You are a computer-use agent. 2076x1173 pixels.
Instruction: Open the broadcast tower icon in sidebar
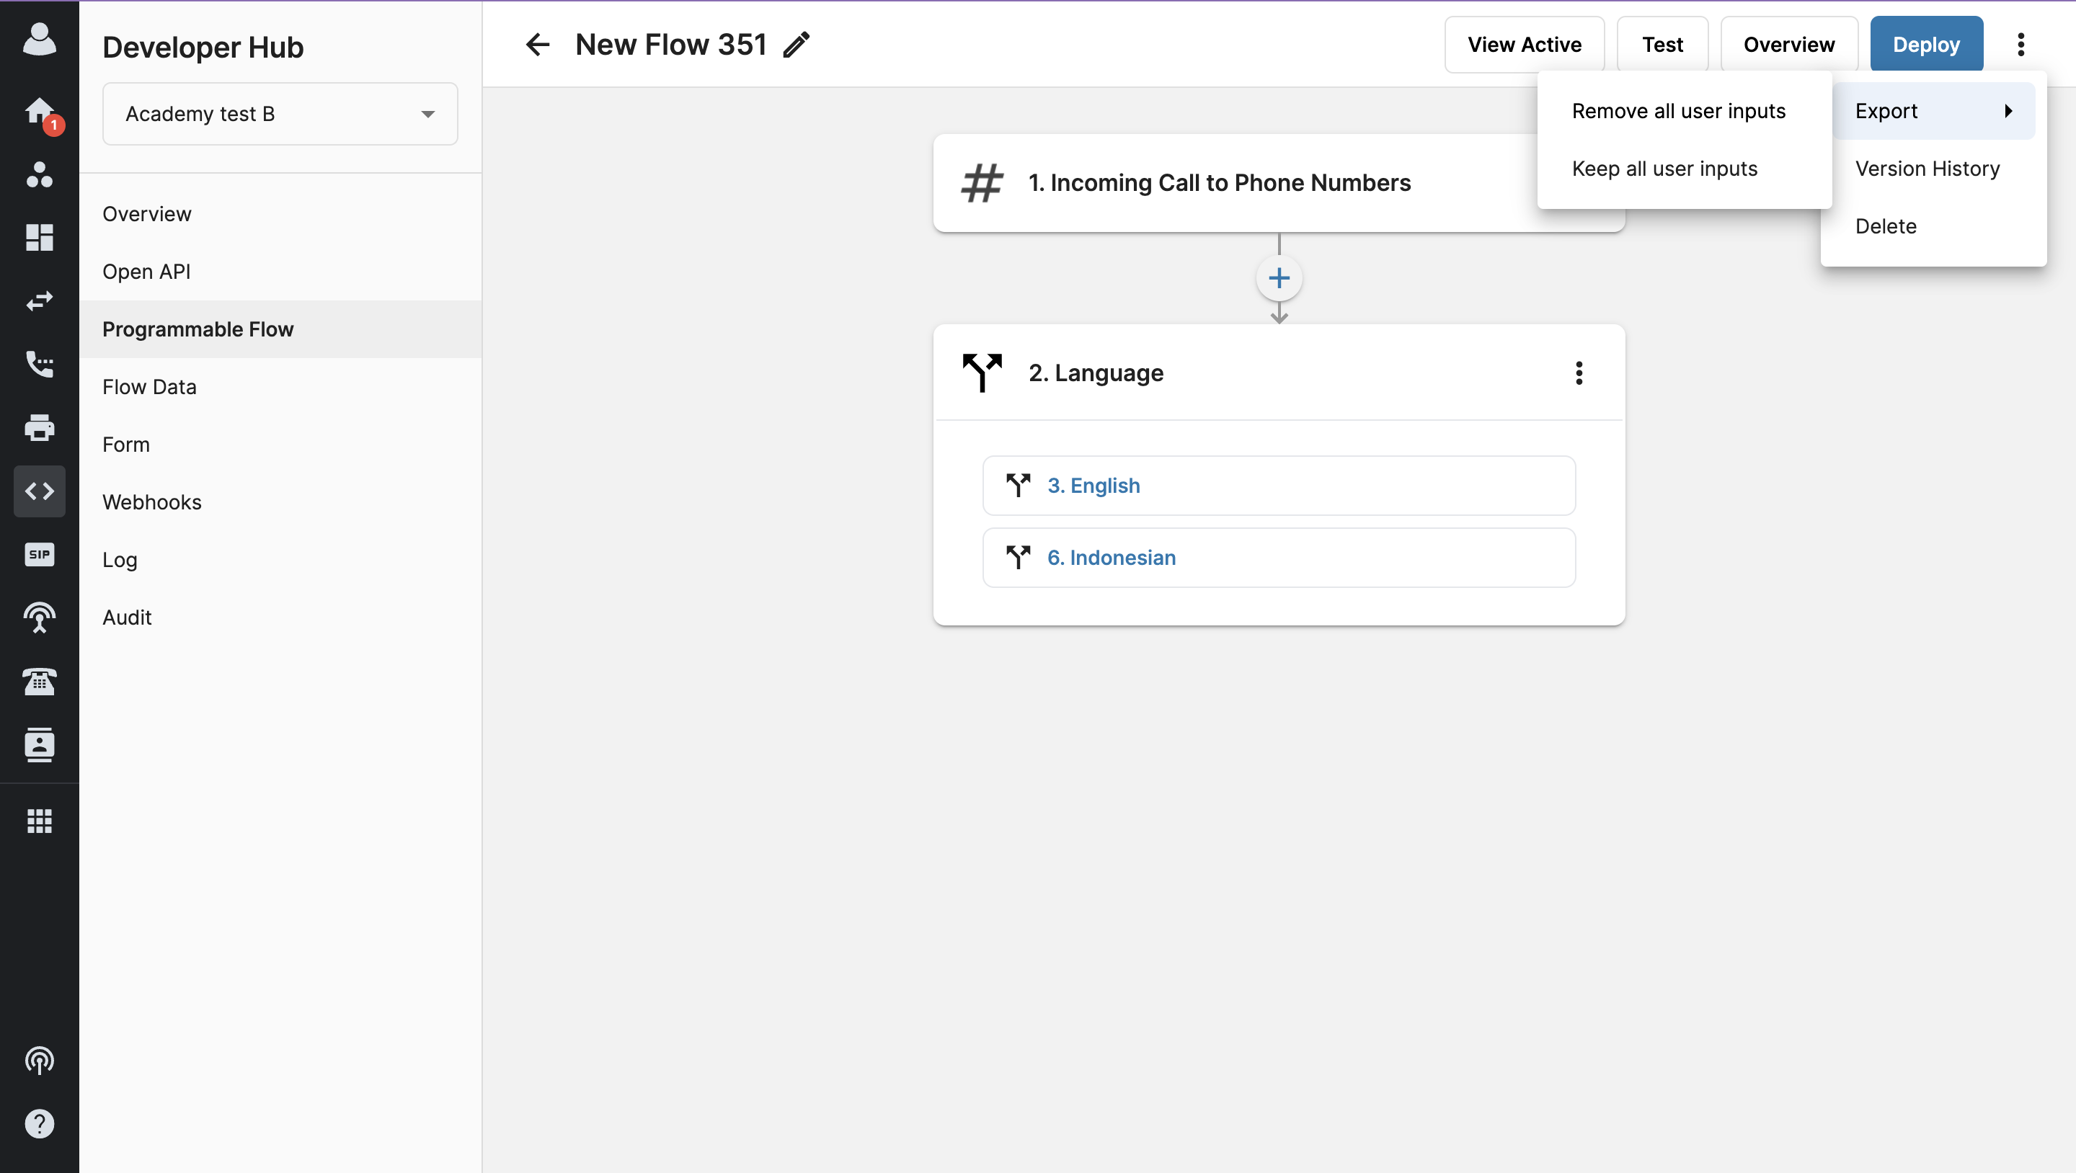coord(39,617)
